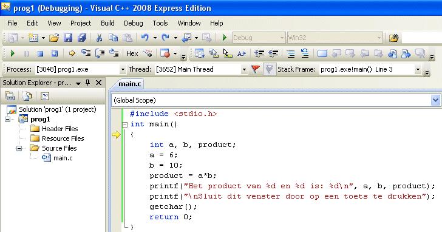
Task: Toggle the bookmark icon in text editor toolbar
Action: pos(322,53)
